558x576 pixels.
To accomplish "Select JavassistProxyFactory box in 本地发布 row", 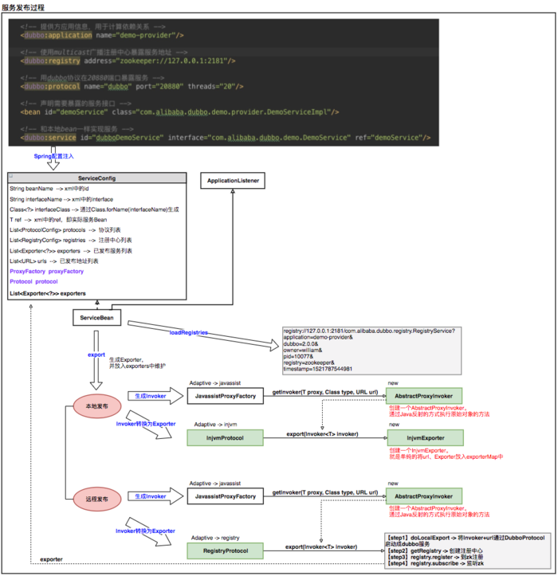I will click(226, 396).
